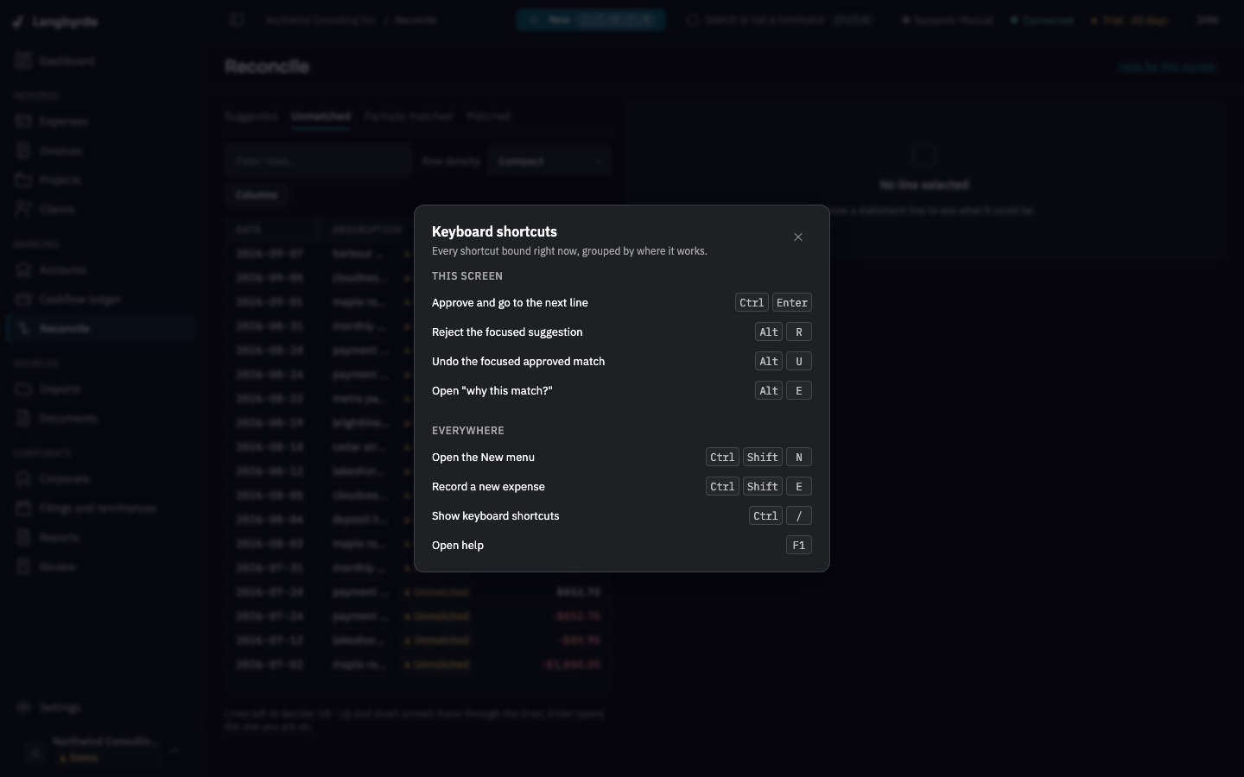Screen dimensions: 1244x777
Task: Select "Show keyboard shortcuts" label
Action: [496, 516]
